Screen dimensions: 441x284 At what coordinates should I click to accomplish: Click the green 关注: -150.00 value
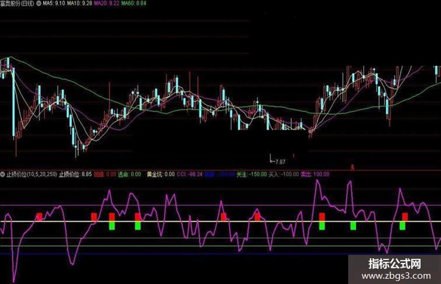coord(252,174)
